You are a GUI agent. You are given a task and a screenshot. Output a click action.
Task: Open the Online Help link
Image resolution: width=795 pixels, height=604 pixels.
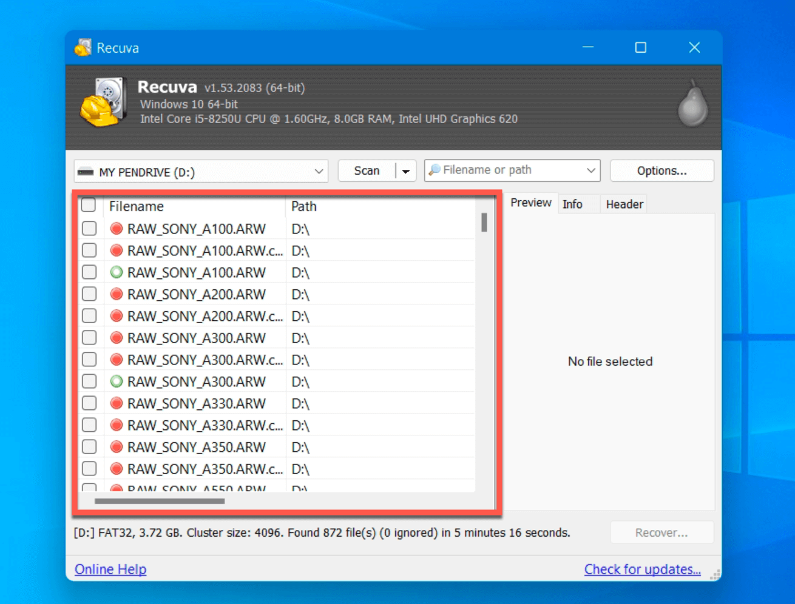(110, 569)
